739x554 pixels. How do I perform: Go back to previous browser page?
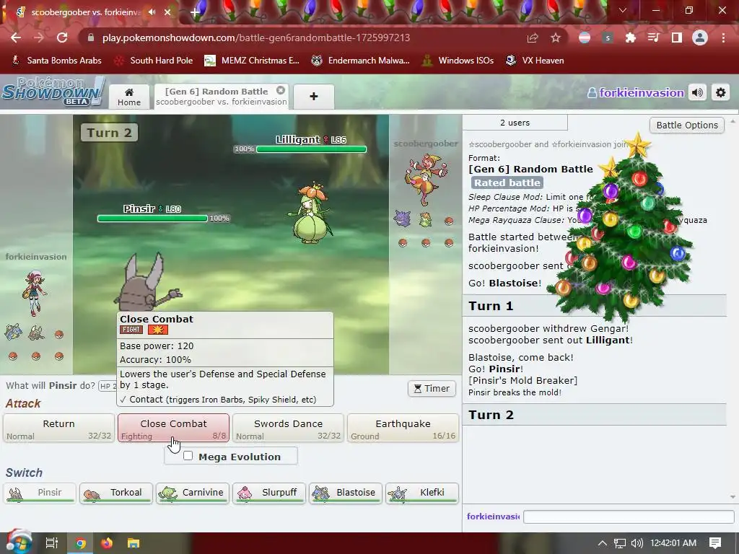pyautogui.click(x=16, y=38)
